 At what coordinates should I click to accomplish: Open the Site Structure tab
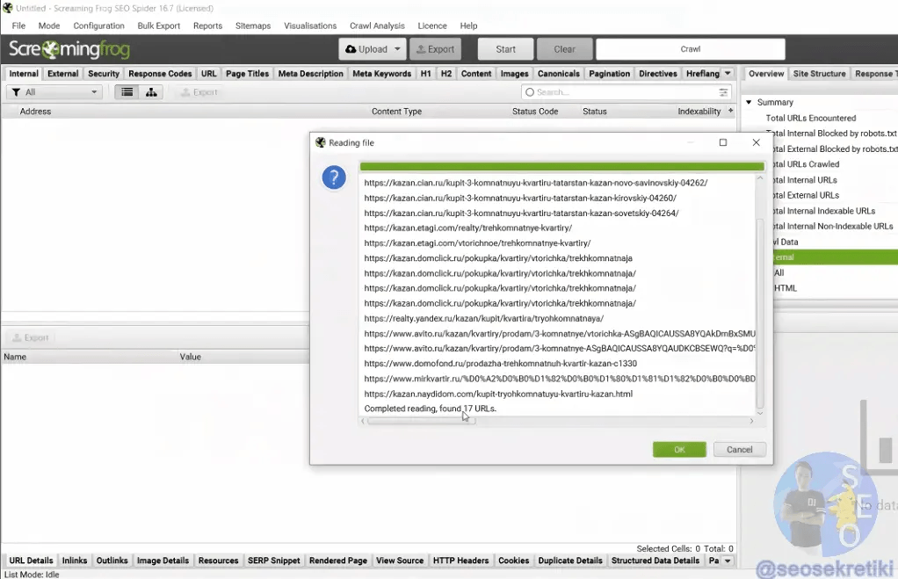click(x=819, y=74)
